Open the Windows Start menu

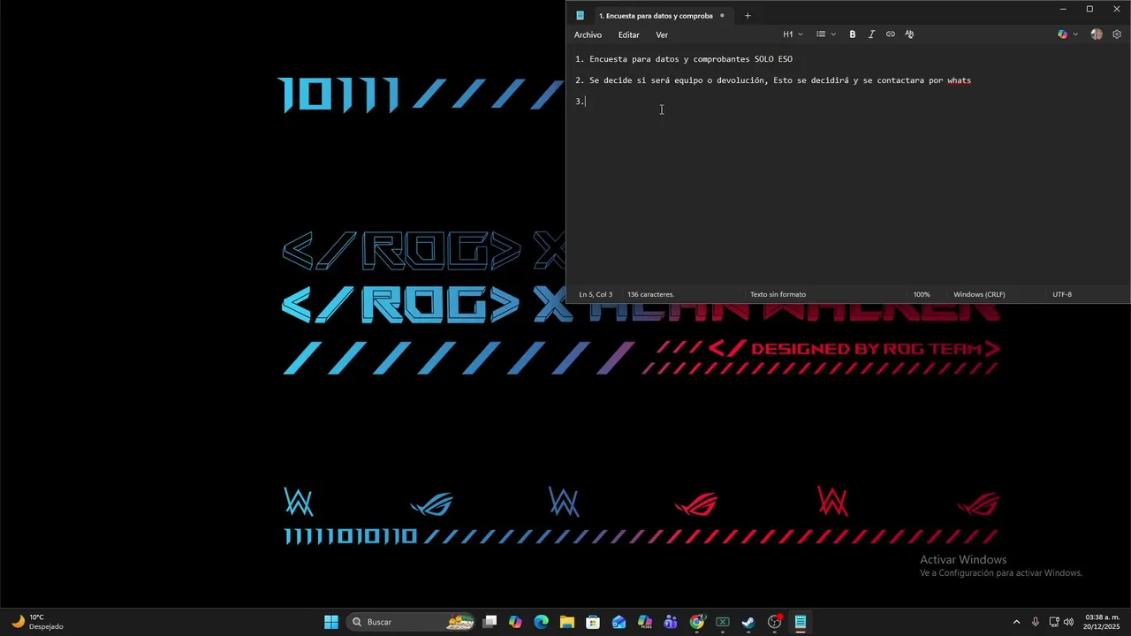(x=331, y=622)
